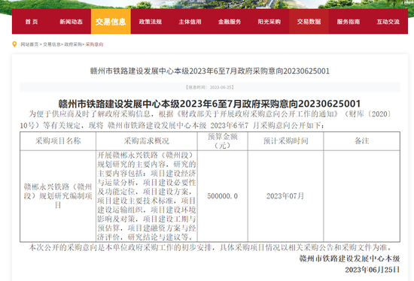414x281 pixels.
Task: Open 主体信用 navigation item
Action: point(190,22)
